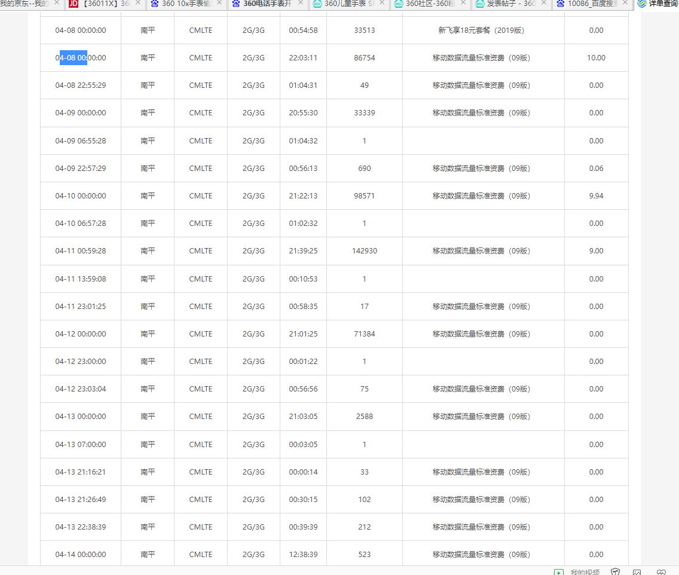Click the 9.94 fee cell
Viewport: 679px width, 575px height.
point(597,195)
